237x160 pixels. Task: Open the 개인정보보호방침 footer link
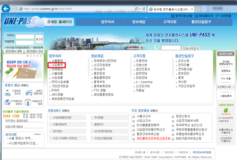[202, 152]
